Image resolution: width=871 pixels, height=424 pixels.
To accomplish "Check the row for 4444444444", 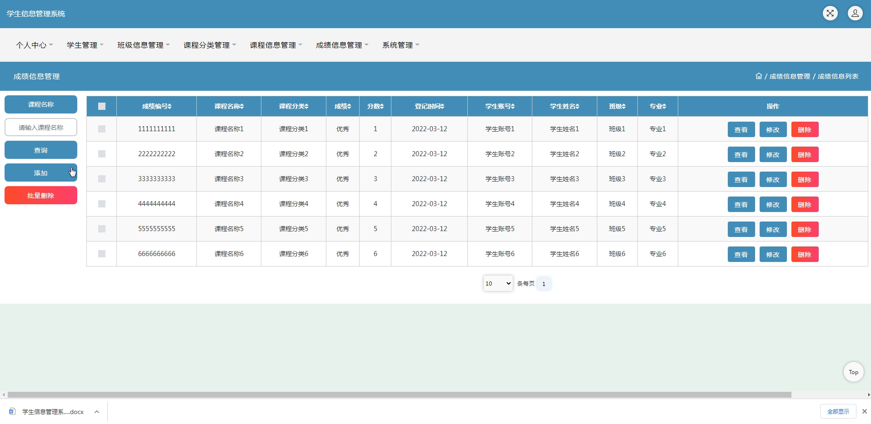I will click(x=102, y=204).
